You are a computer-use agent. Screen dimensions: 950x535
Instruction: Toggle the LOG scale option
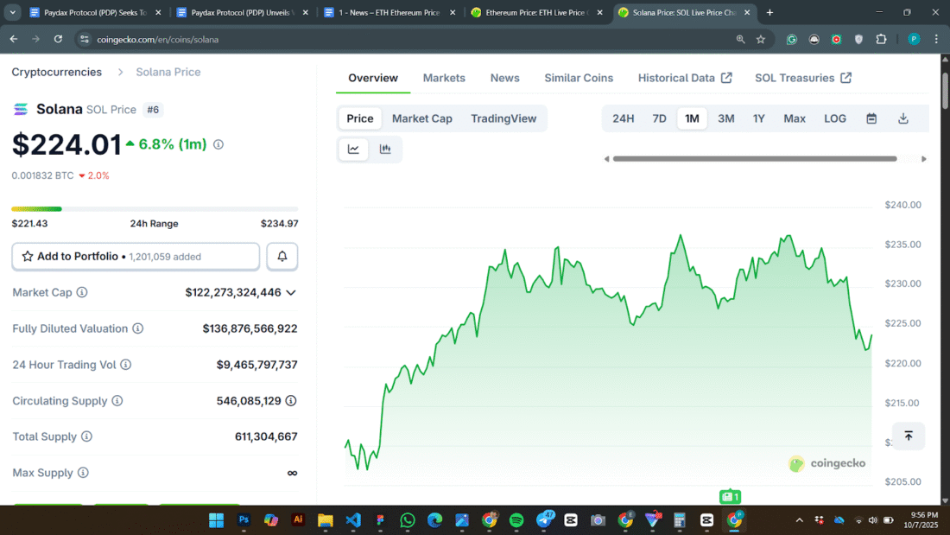(x=835, y=118)
